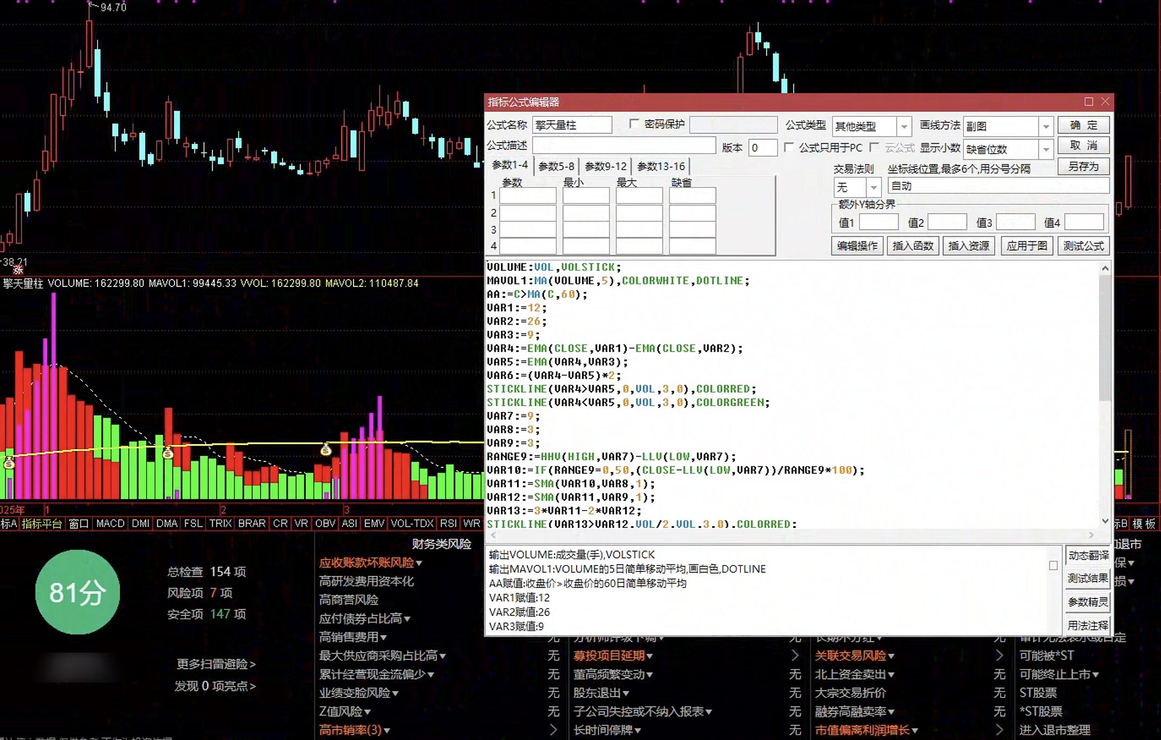Select the MACD indicator tab
Screen dimensions: 1161x740
pyautogui.click(x=110, y=523)
